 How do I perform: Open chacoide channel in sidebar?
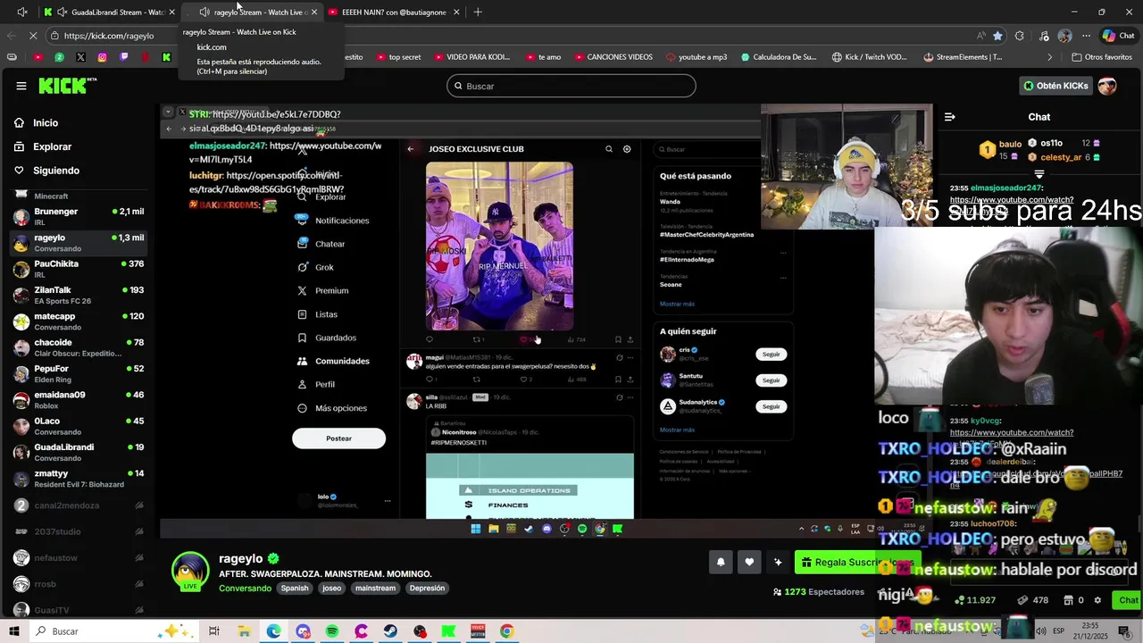click(x=79, y=348)
